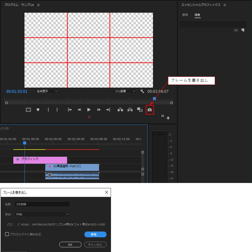Click the キャンセル button
252x252 pixels.
coord(95,245)
